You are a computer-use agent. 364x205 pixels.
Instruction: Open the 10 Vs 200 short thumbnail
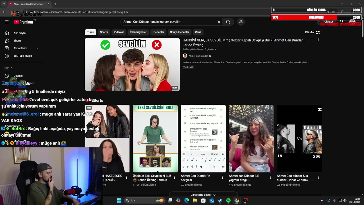tap(299, 139)
